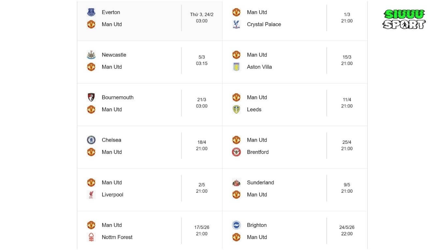The image size is (445, 250).
Task: Open the SIUUU Sport logo
Action: [x=404, y=19]
